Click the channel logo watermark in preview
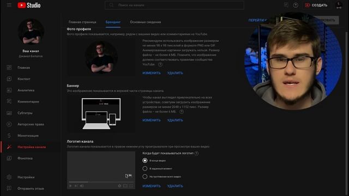 (x=129, y=175)
